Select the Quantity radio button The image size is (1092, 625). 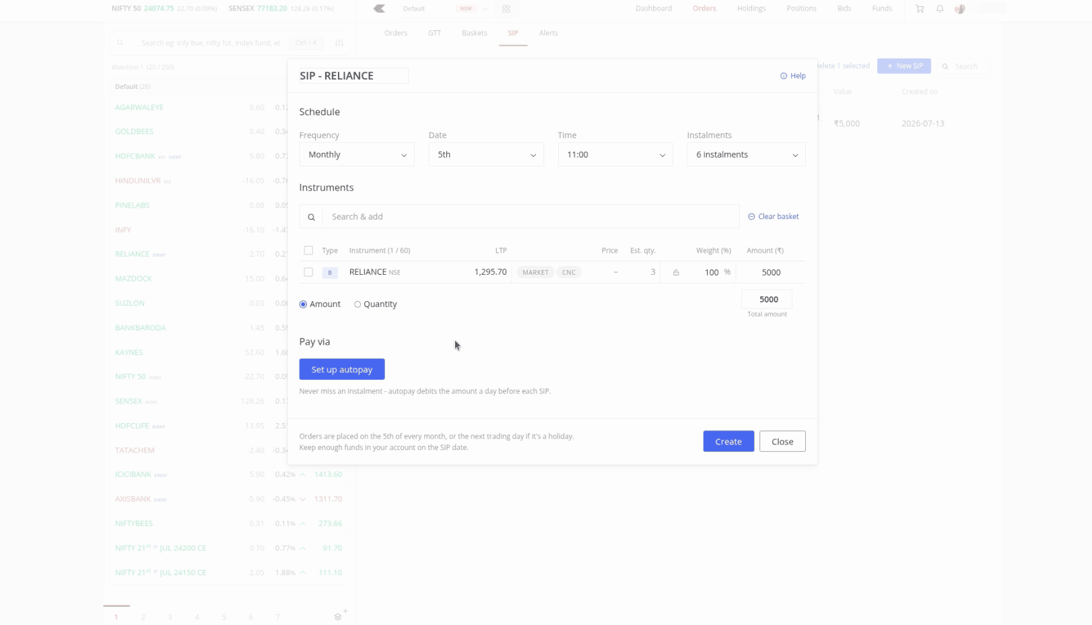pyautogui.click(x=357, y=304)
